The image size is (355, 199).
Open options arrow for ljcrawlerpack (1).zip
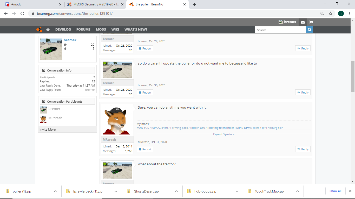[116, 191]
